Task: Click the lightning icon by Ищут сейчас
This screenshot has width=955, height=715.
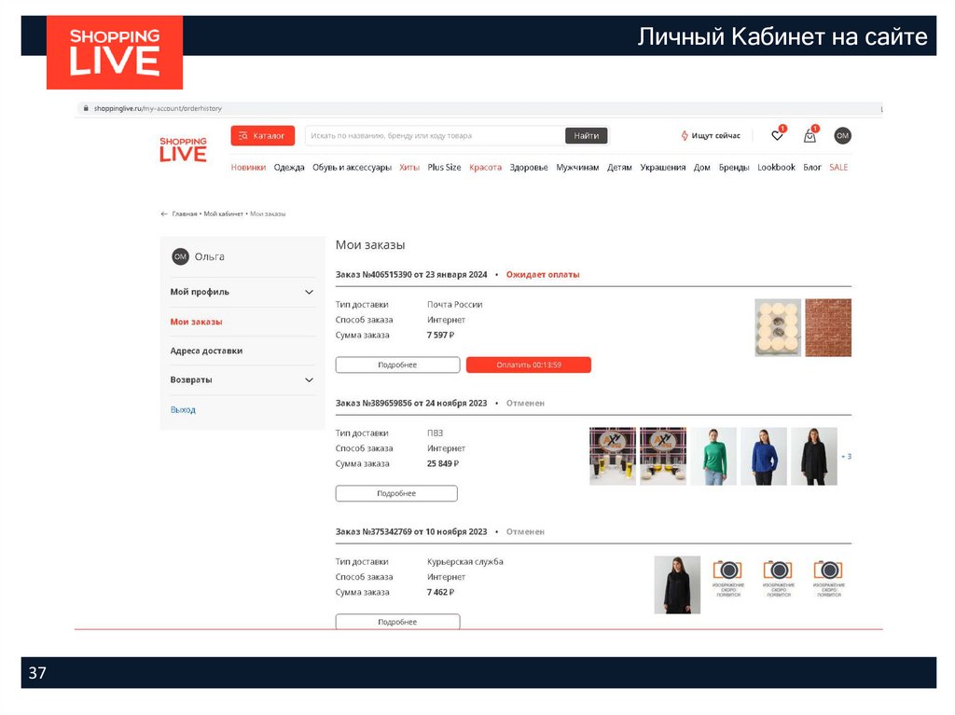Action: (685, 136)
